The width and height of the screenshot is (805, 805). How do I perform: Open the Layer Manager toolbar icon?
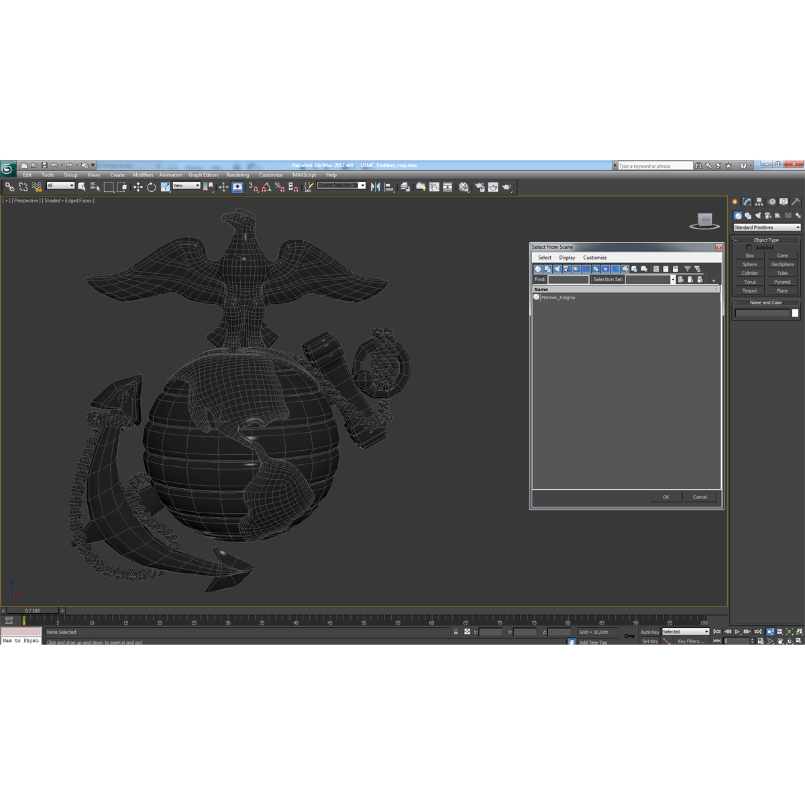pos(406,186)
